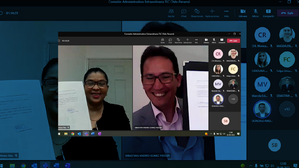
Task: Toggle Cámara in the front meeting window
Action: (x=206, y=41)
